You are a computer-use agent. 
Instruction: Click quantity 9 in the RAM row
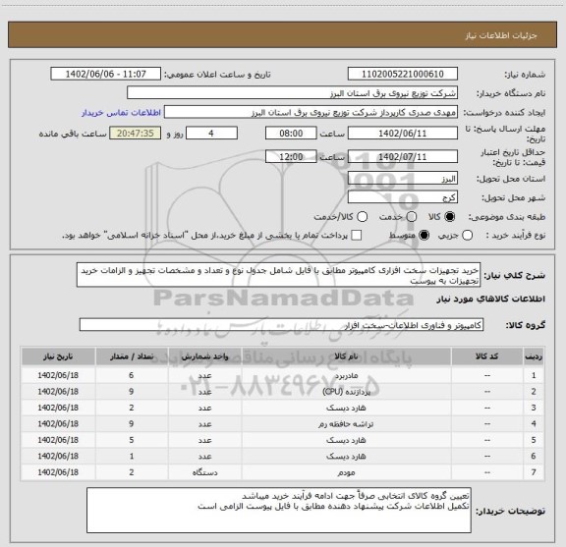pyautogui.click(x=132, y=423)
